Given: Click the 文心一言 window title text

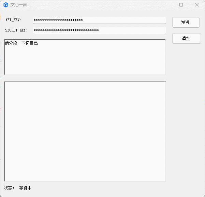Looking at the screenshot, I should point(18,5).
